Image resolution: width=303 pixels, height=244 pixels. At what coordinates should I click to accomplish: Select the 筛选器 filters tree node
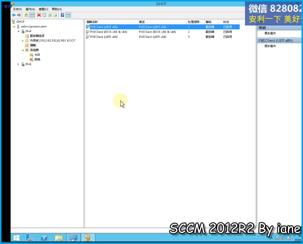pos(34,50)
